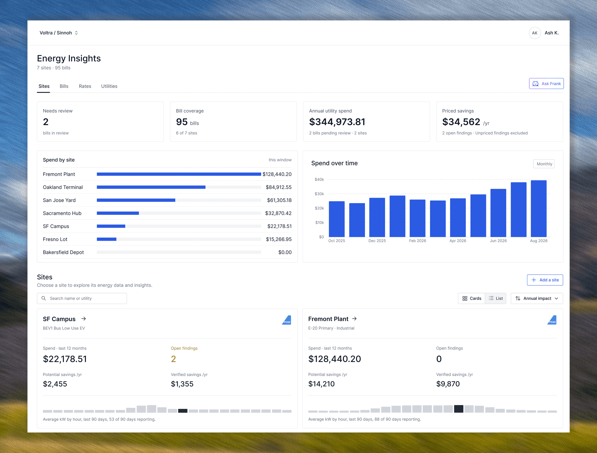
Task: Open the Monthly interval selector
Action: 544,164
